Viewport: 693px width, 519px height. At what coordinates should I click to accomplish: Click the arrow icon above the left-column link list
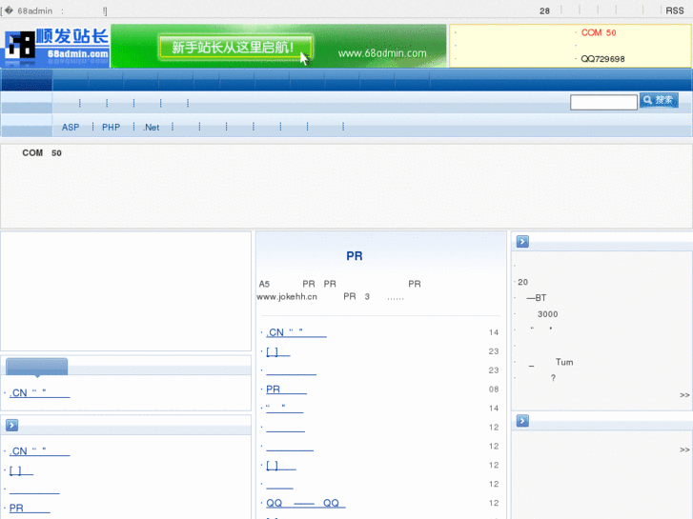12,426
